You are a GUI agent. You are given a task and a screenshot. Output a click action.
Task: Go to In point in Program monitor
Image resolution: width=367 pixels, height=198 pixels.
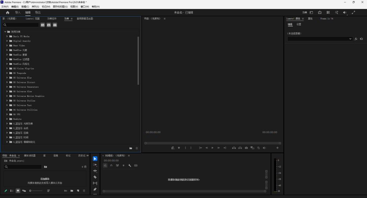[x=201, y=148]
